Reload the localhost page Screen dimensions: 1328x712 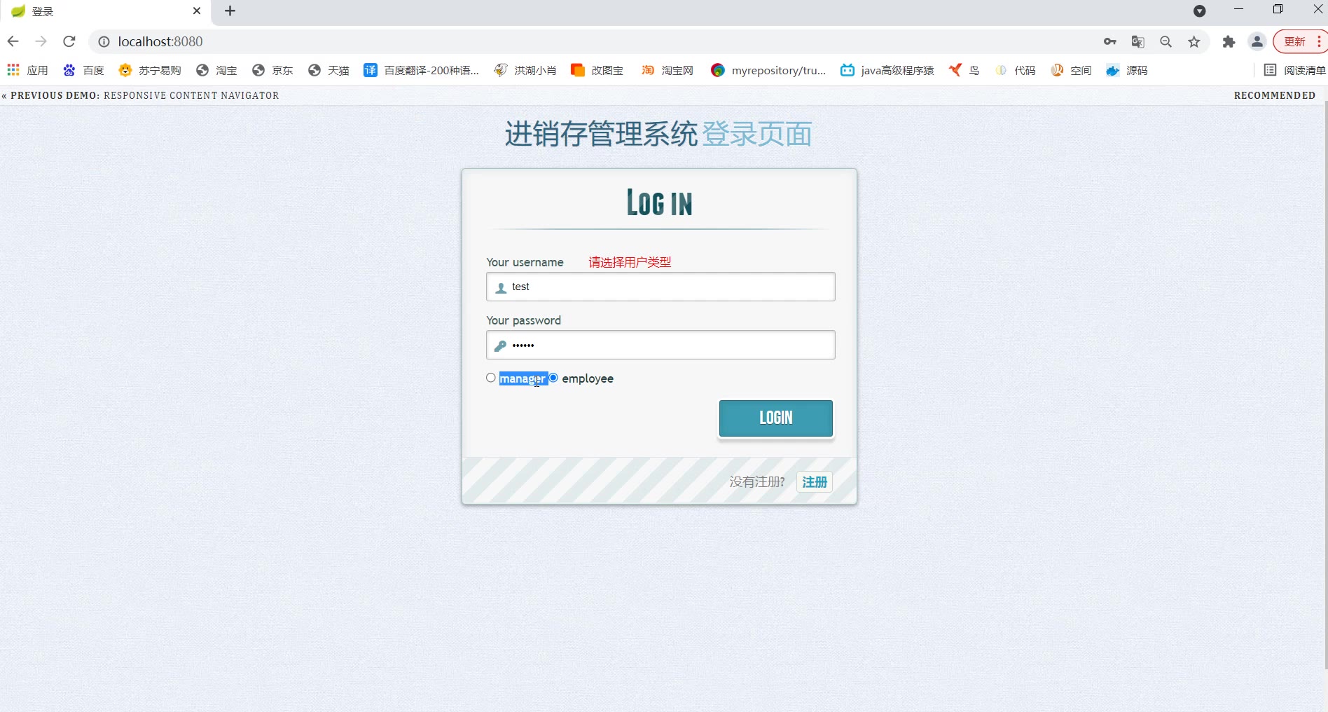[69, 41]
